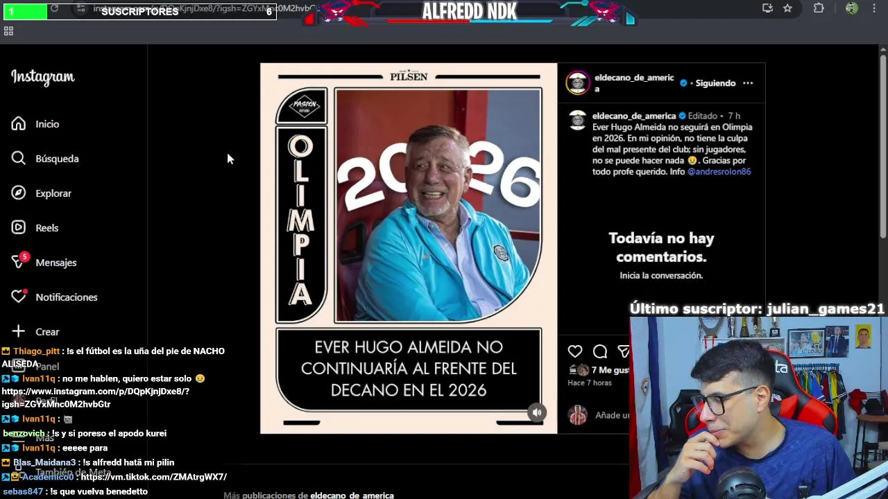This screenshot has height=499, width=888.
Task: Open the Notificaciones heart icon
Action: pyautogui.click(x=19, y=297)
